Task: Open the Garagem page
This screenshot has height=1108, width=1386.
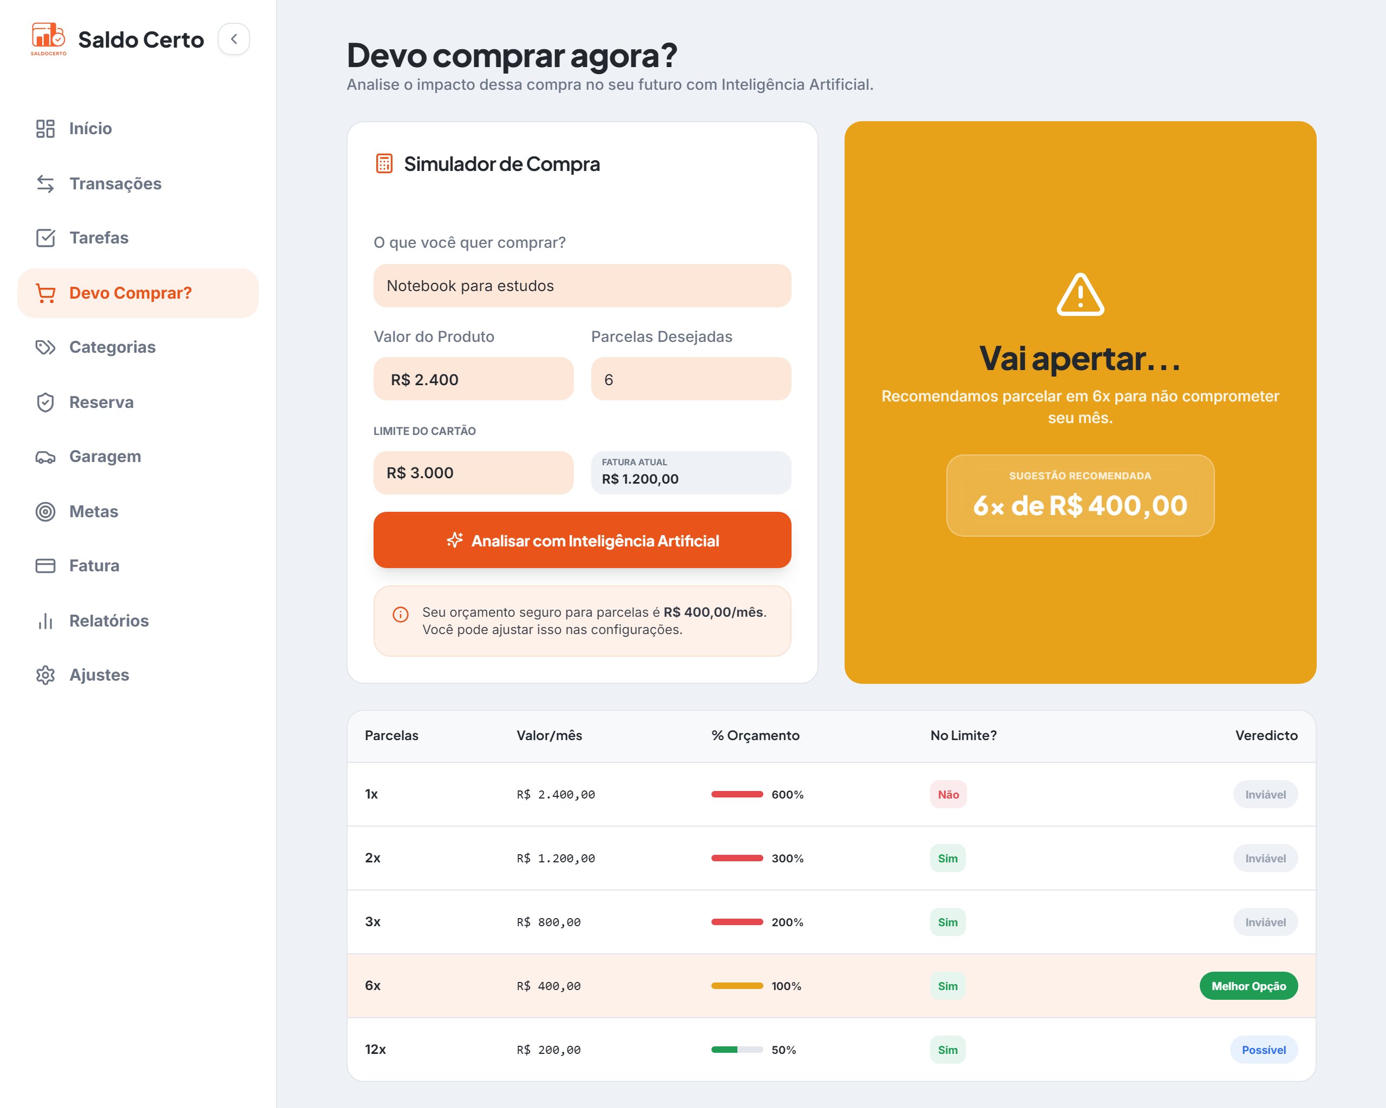Action: 138,457
